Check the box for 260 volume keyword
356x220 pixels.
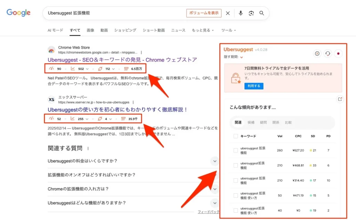point(236,150)
